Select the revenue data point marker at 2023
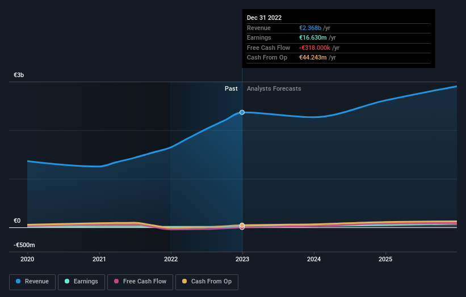This screenshot has height=297, width=466. 242,112
